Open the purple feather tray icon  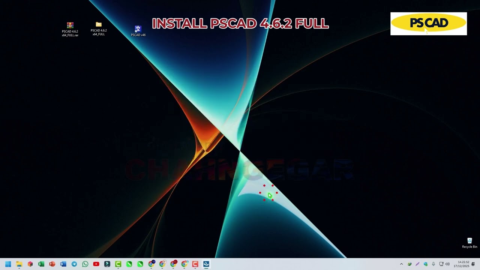pyautogui.click(x=417, y=264)
